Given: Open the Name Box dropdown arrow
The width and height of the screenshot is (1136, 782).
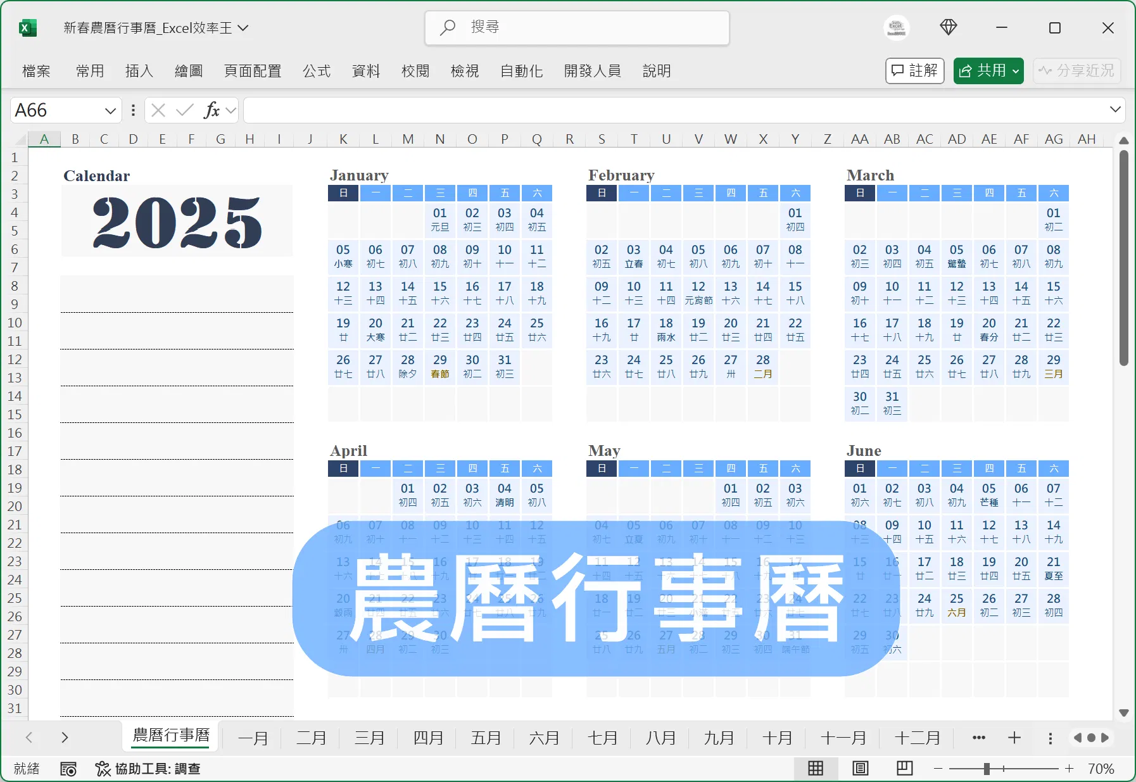Looking at the screenshot, I should point(110,111).
